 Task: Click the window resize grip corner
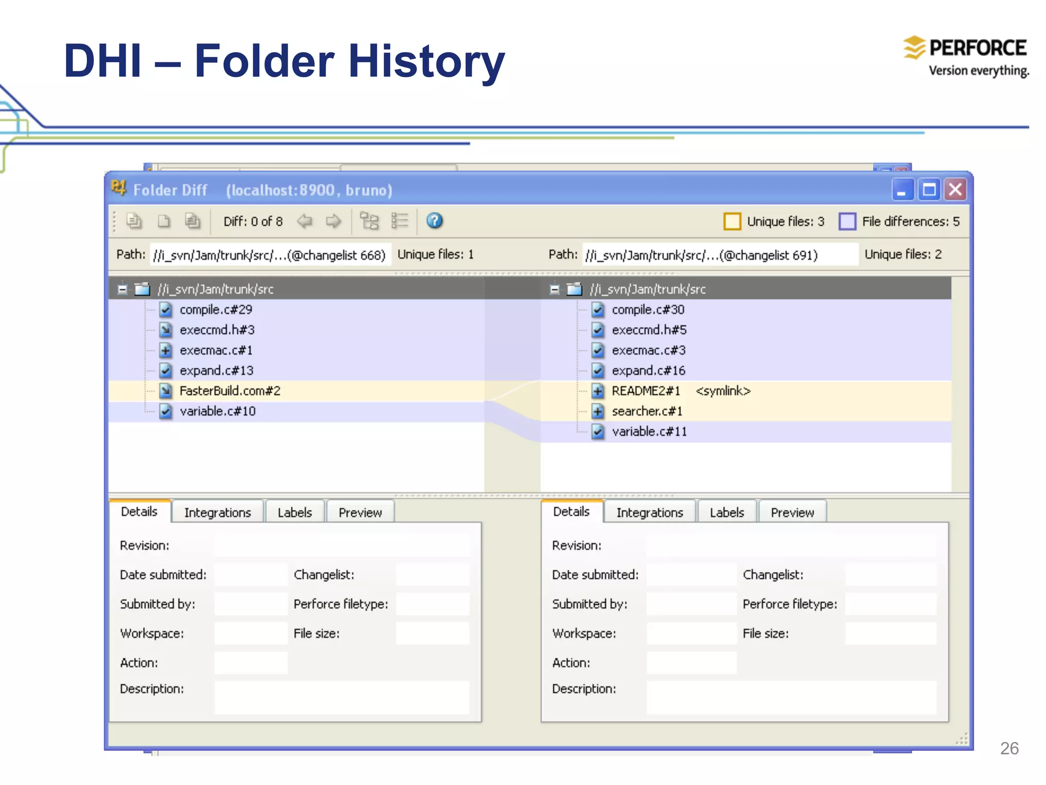click(x=961, y=739)
